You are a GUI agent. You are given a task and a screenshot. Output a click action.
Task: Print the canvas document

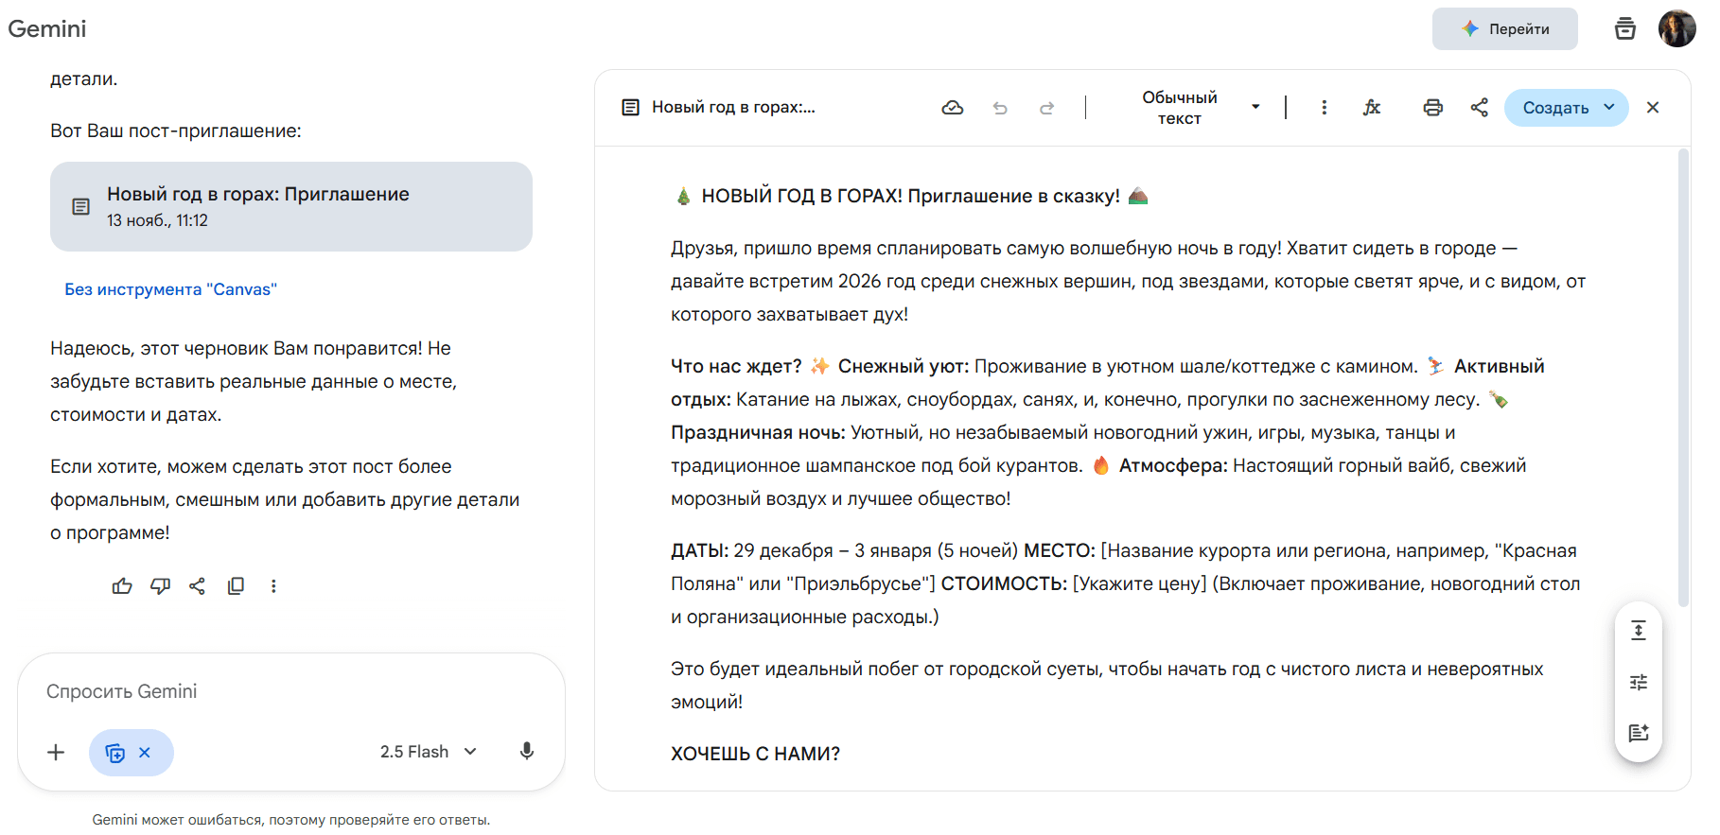point(1432,108)
